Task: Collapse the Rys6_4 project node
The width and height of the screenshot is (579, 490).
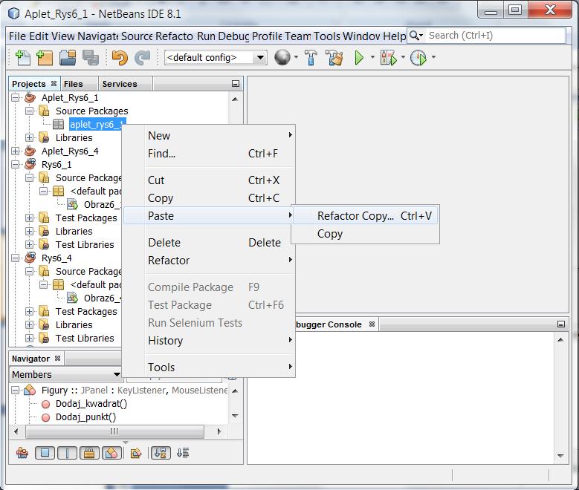Action: 15,258
